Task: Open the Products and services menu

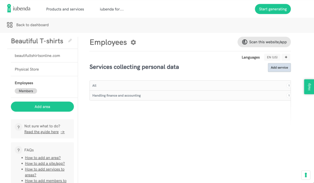Action: click(65, 9)
